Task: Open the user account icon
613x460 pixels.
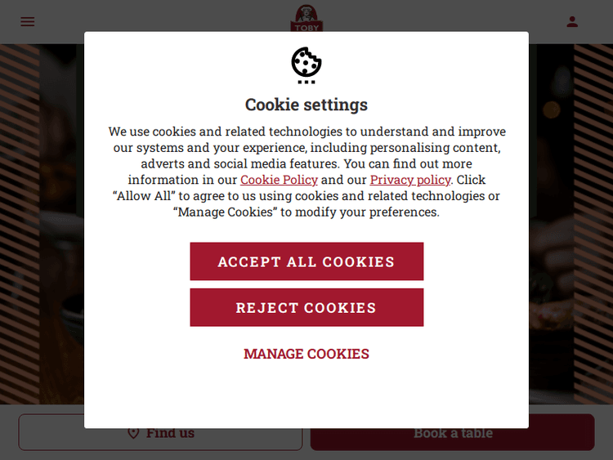Action: tap(572, 21)
